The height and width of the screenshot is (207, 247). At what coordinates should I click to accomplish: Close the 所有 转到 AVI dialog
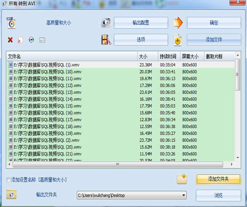pyautogui.click(x=238, y=2)
